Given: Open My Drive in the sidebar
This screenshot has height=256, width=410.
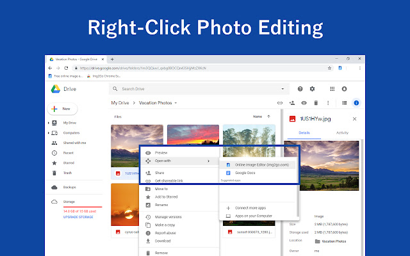Looking at the screenshot, I should tap(70, 123).
